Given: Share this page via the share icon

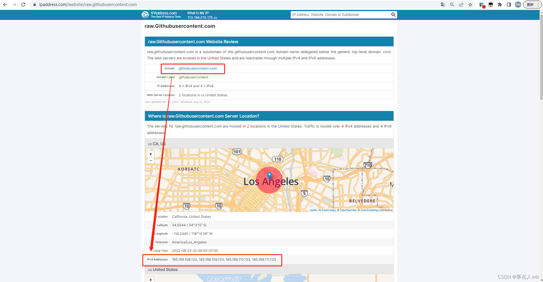Looking at the screenshot, I should click(x=461, y=5).
